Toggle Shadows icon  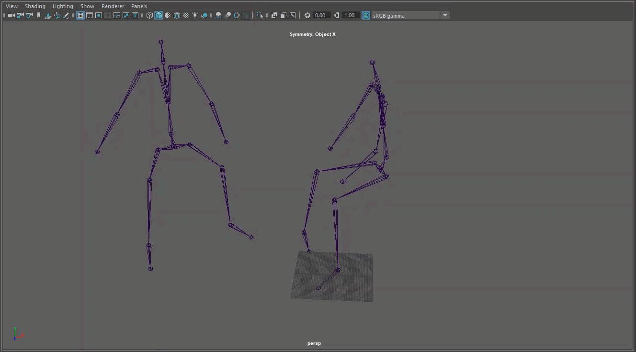[x=204, y=15]
